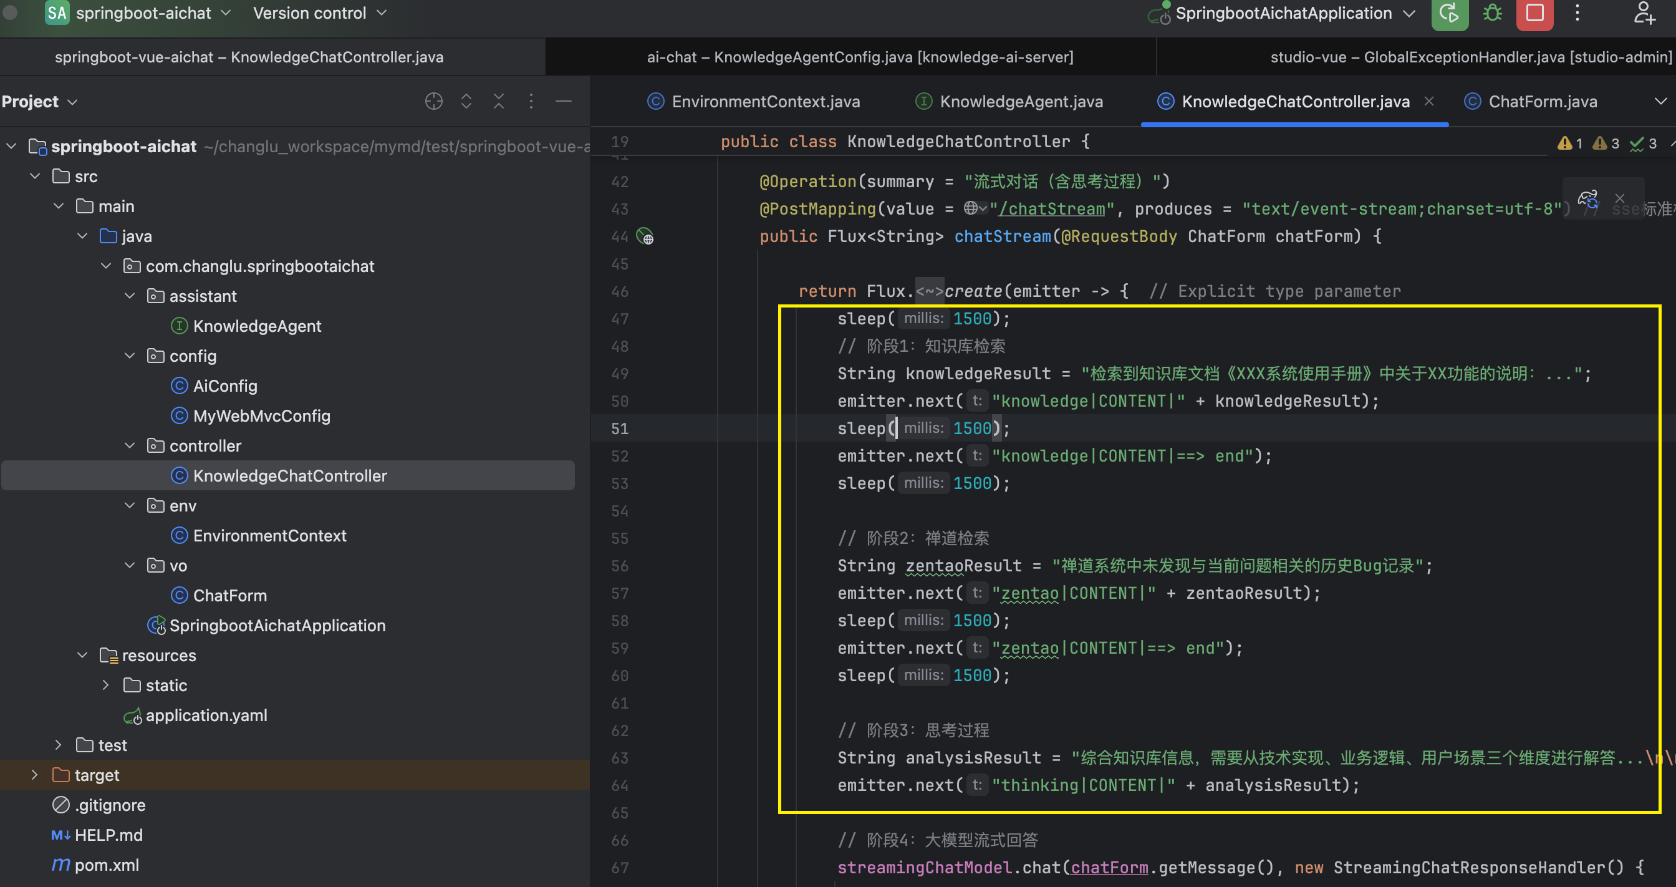This screenshot has width=1676, height=887.
Task: Open Project panel options vertical dots
Action: (x=531, y=102)
